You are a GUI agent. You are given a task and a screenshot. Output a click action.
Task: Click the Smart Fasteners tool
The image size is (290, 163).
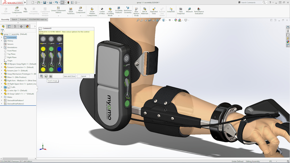pyautogui.click(x=71, y=11)
